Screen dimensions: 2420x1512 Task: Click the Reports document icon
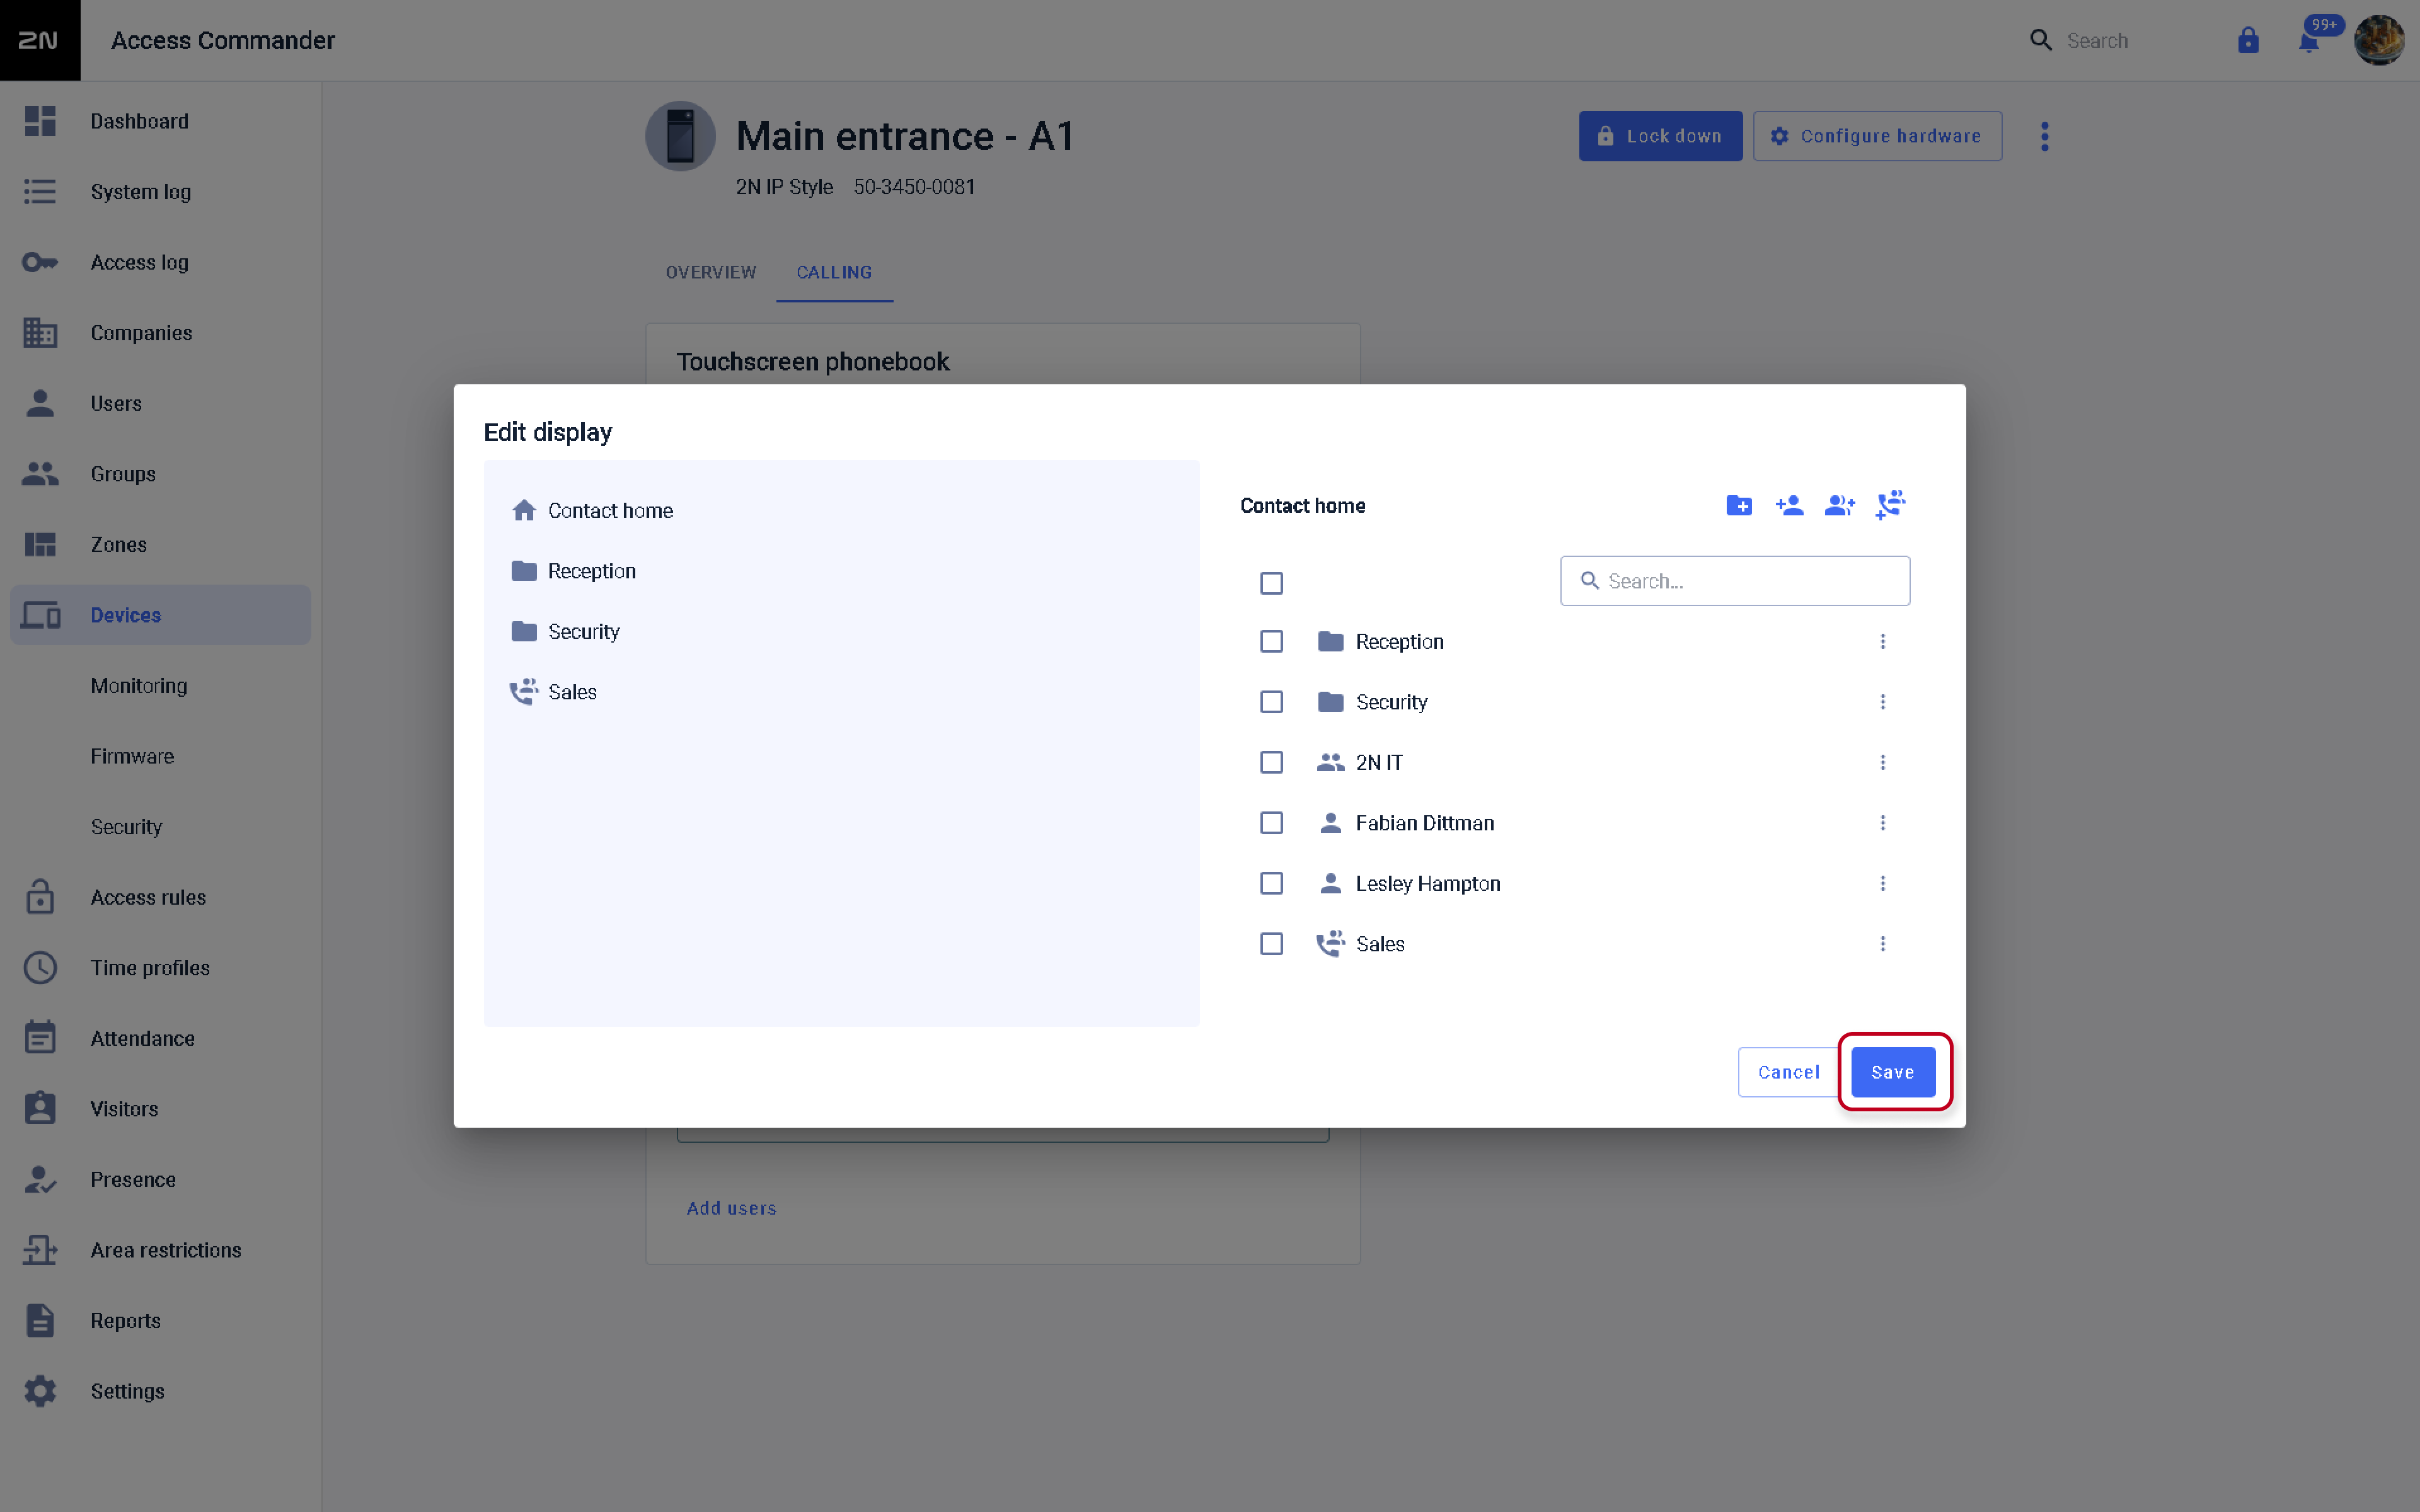tap(40, 1321)
